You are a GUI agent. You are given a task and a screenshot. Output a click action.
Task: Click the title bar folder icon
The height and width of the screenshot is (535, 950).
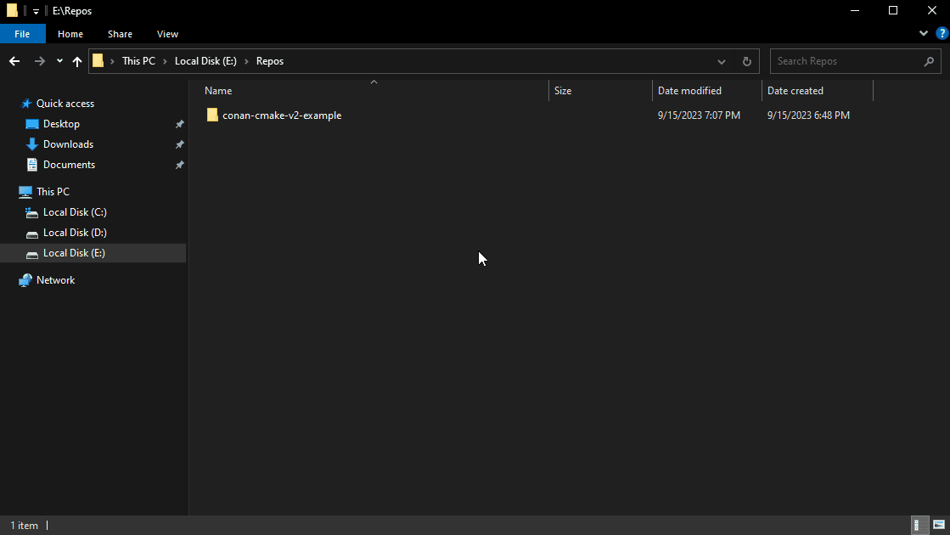(x=12, y=10)
